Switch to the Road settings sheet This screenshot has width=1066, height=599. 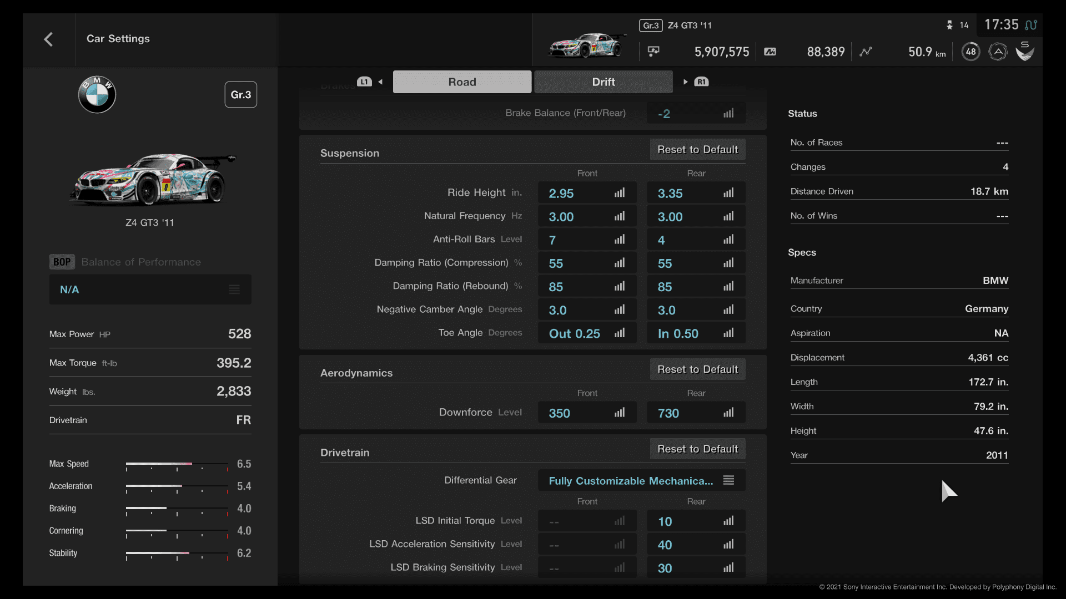point(462,82)
